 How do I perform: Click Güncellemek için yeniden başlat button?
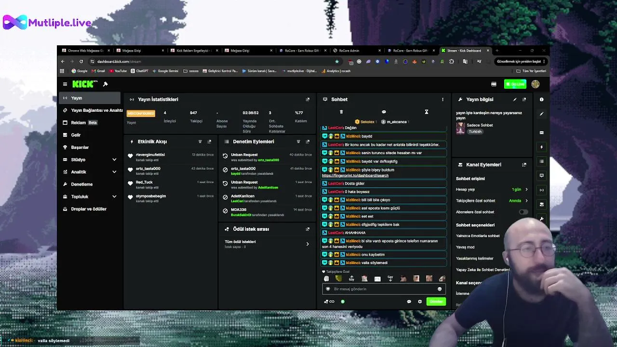click(521, 62)
